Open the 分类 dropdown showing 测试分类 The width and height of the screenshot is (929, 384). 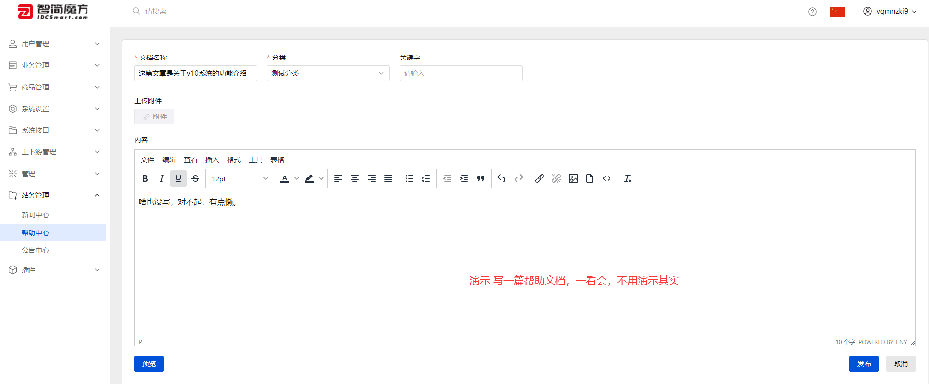click(328, 73)
